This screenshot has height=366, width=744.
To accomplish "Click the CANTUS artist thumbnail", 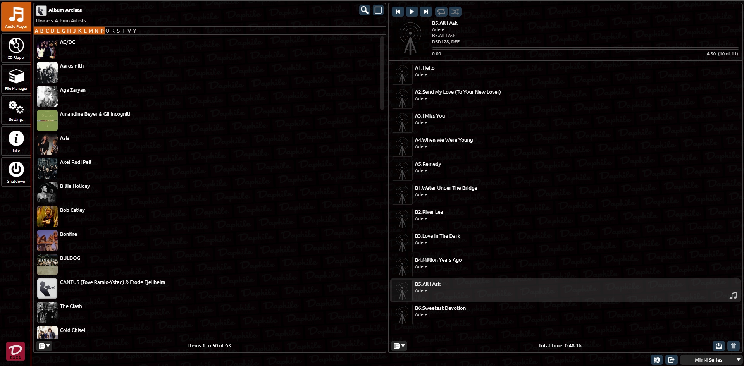I will 47,289.
